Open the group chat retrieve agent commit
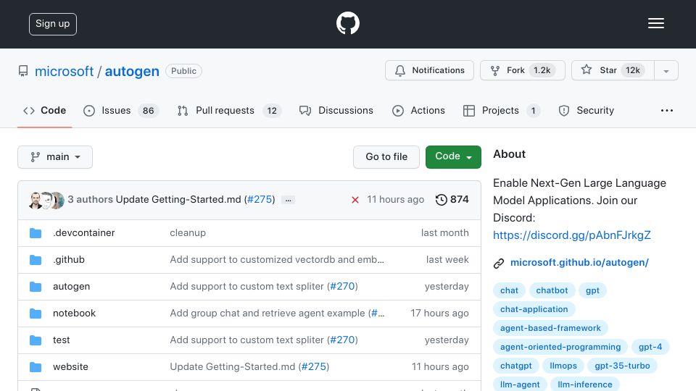 (x=269, y=313)
